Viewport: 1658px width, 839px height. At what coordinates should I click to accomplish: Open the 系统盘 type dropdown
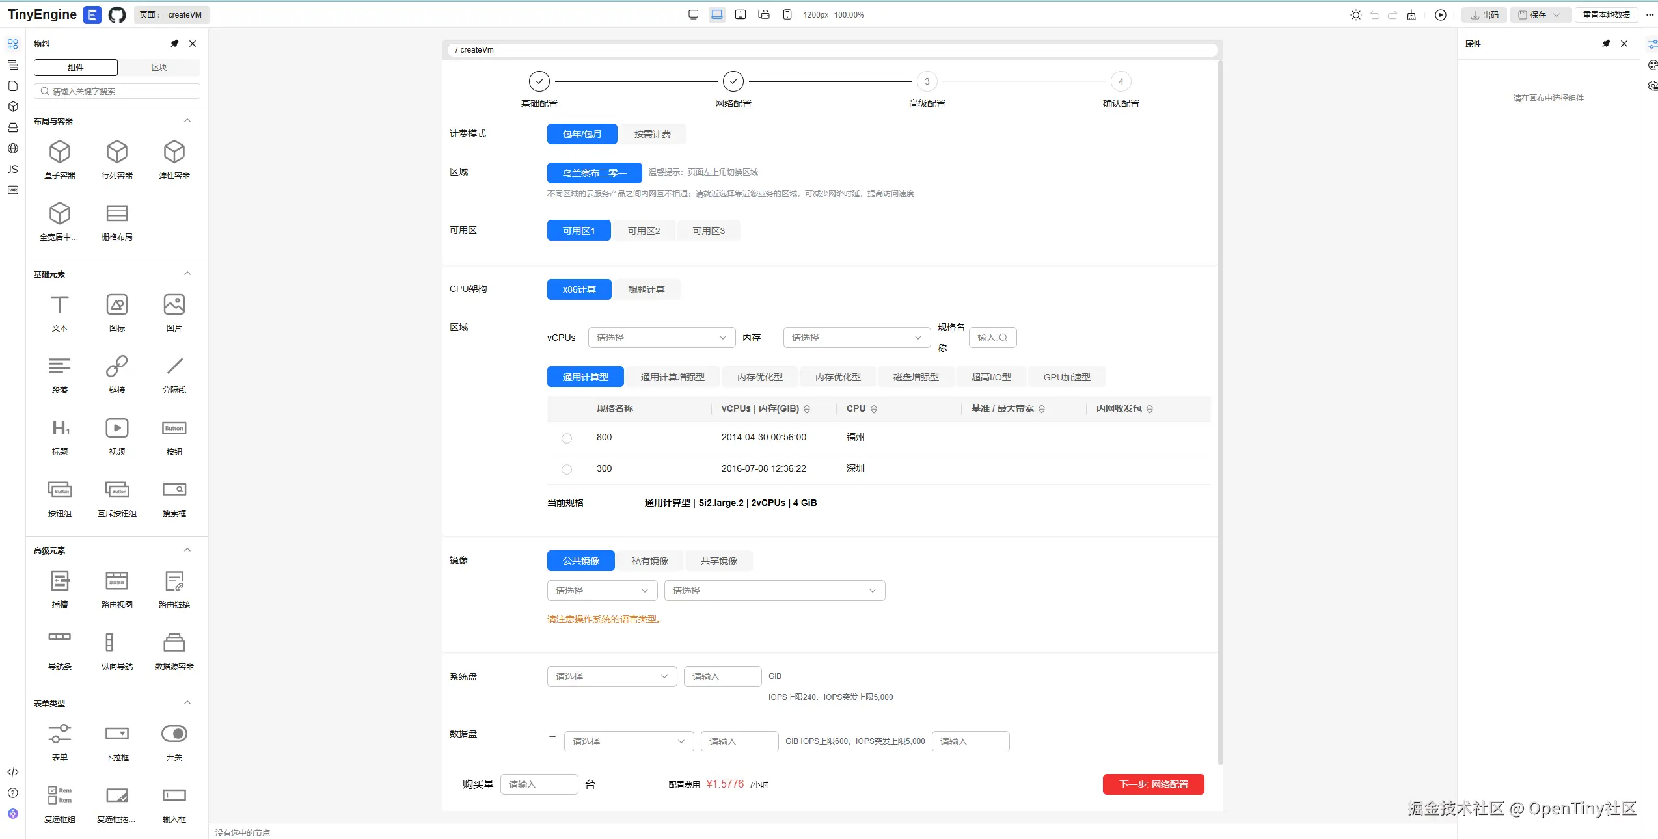click(611, 676)
